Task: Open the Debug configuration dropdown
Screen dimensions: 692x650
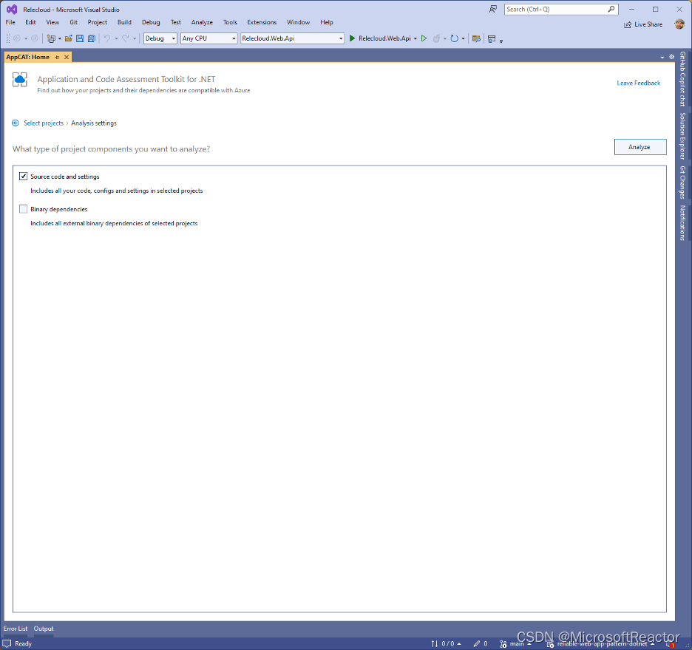Action: [160, 38]
